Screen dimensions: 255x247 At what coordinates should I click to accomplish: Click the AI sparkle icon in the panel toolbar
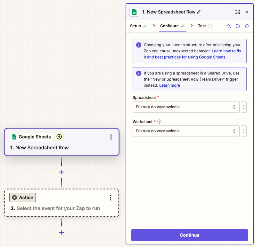click(x=228, y=26)
